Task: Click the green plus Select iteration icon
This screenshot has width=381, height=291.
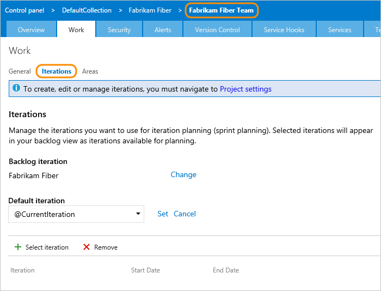Action: pos(18,247)
